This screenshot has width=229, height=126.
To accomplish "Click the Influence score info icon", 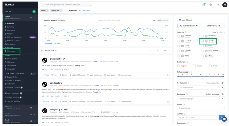I will click(x=191, y=72).
